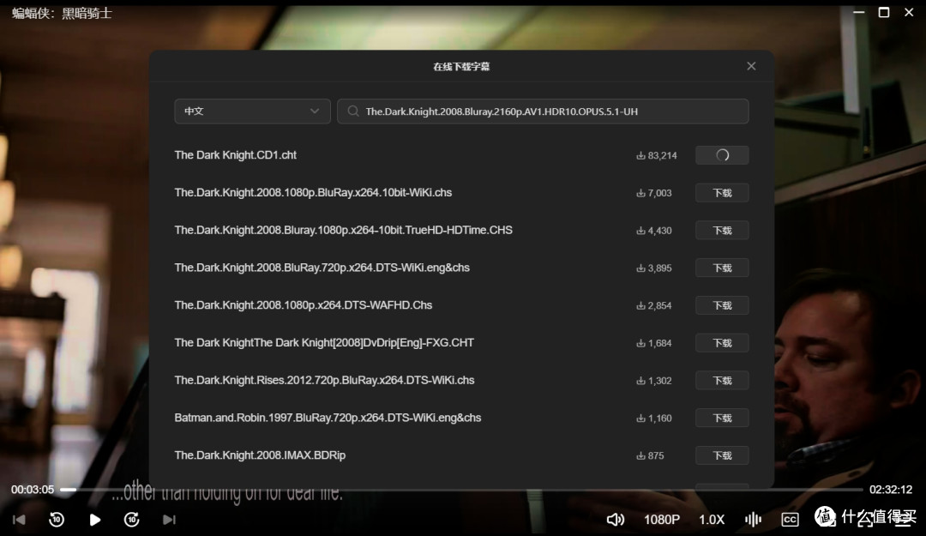This screenshot has height=536, width=926.
Task: Toggle the volume speaker icon
Action: tap(615, 520)
